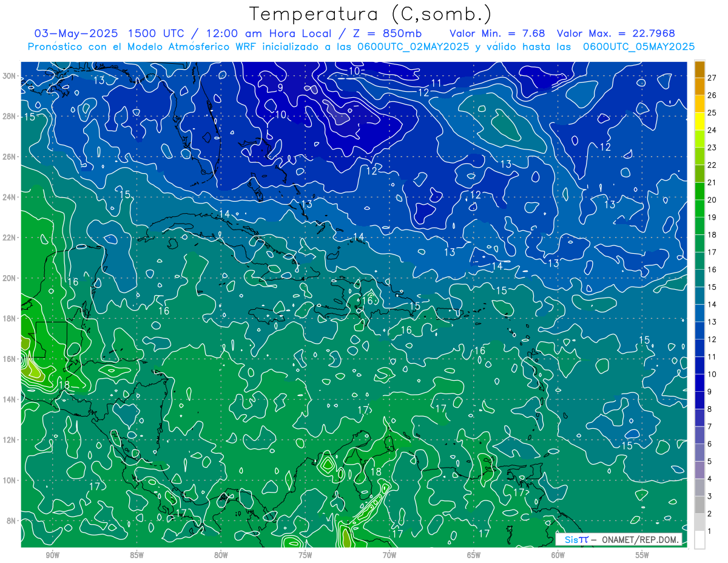Click the 28N latitude axis label

click(9, 116)
